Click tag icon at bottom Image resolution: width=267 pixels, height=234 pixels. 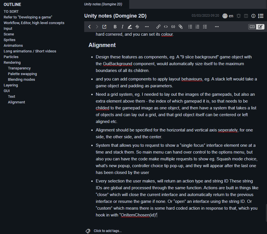coord(88,231)
